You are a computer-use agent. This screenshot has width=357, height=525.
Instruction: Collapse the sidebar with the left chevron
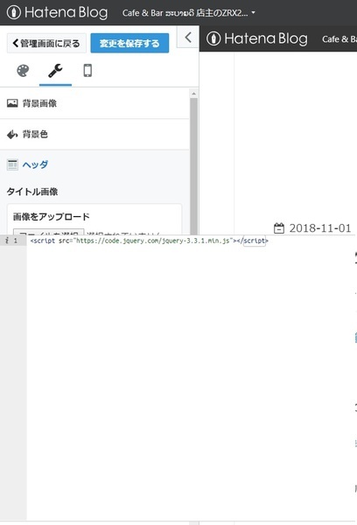[x=188, y=37]
